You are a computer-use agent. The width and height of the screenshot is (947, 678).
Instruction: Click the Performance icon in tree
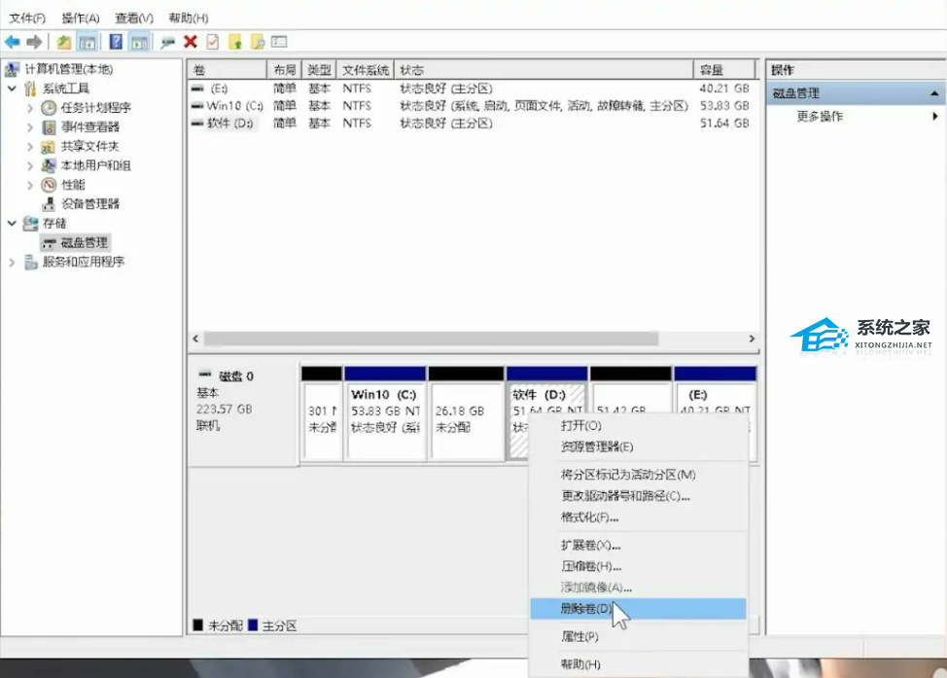click(49, 185)
